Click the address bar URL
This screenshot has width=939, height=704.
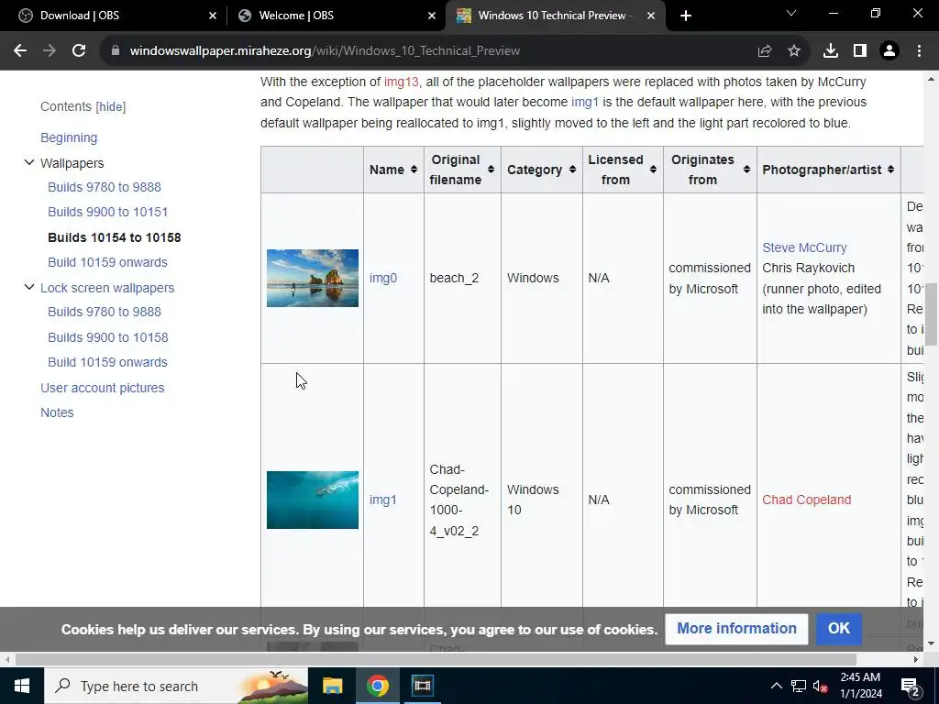tap(325, 51)
